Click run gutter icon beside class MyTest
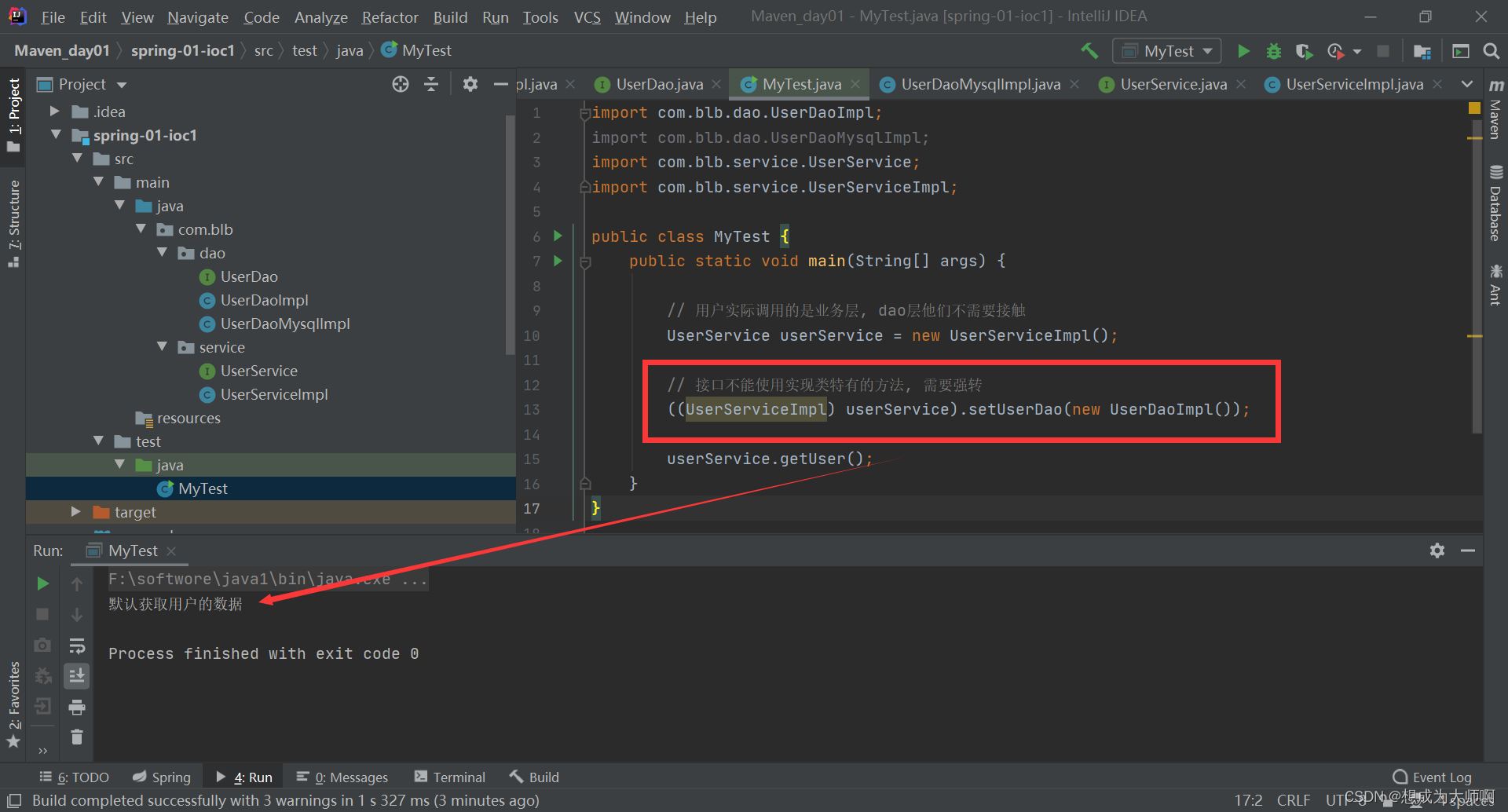 (558, 236)
